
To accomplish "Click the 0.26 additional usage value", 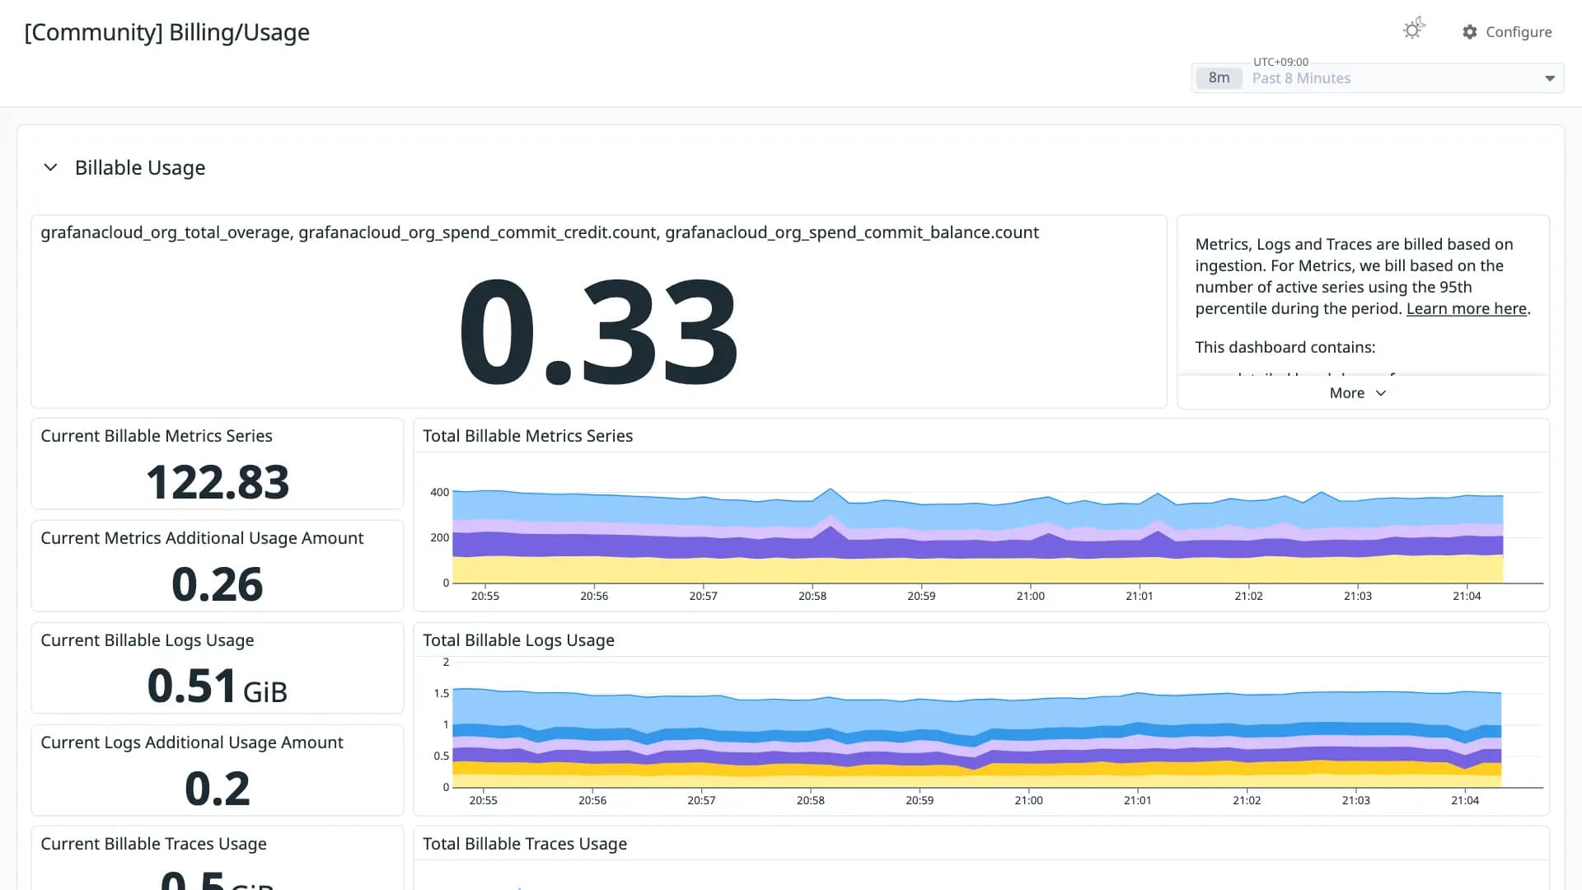I will pos(218,584).
